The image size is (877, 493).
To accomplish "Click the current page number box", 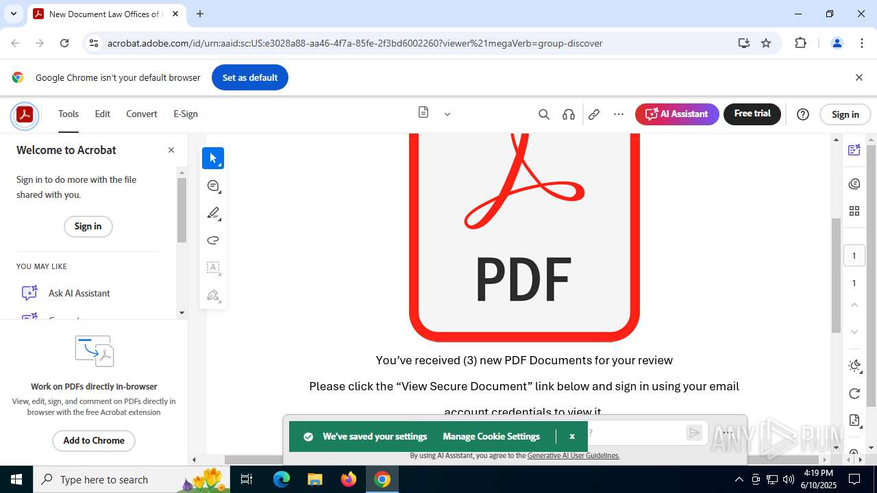I will (x=854, y=255).
